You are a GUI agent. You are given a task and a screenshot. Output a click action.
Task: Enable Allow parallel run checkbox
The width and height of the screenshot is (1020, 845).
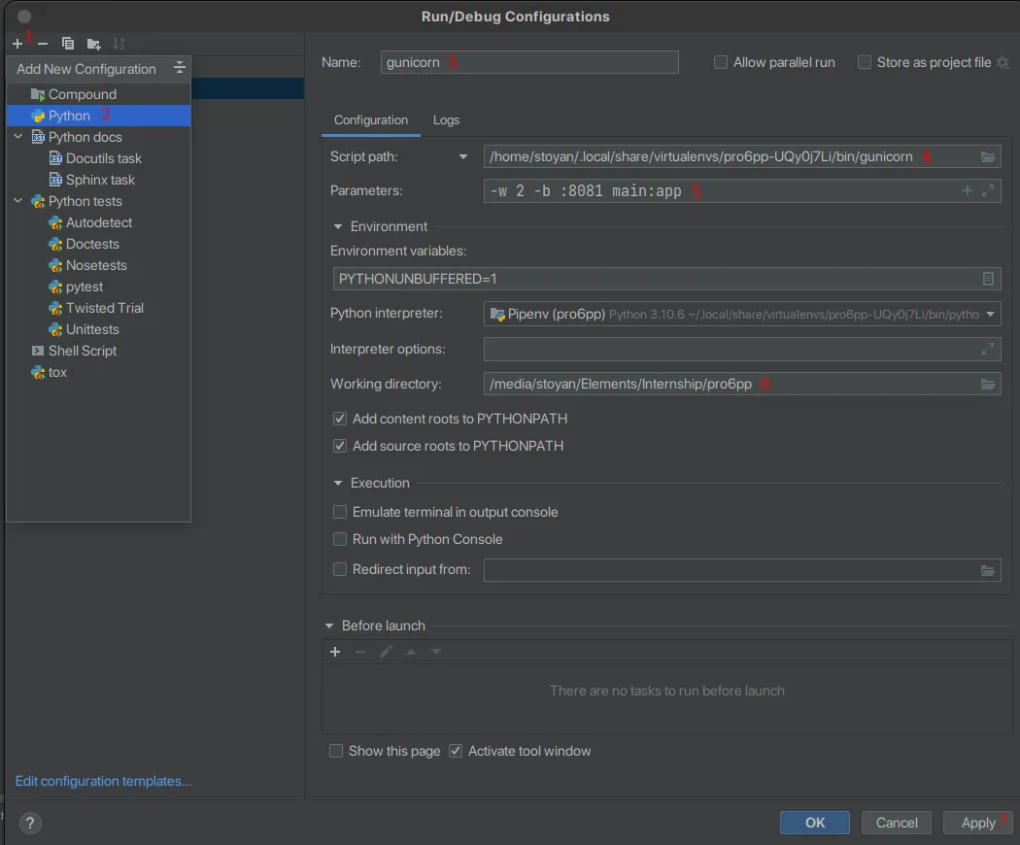(721, 62)
